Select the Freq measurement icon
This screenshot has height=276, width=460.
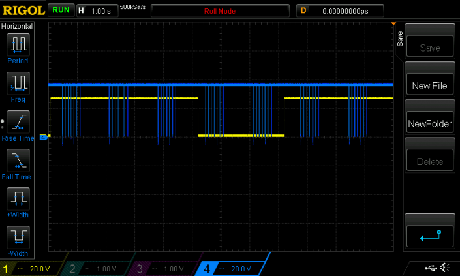click(18, 84)
